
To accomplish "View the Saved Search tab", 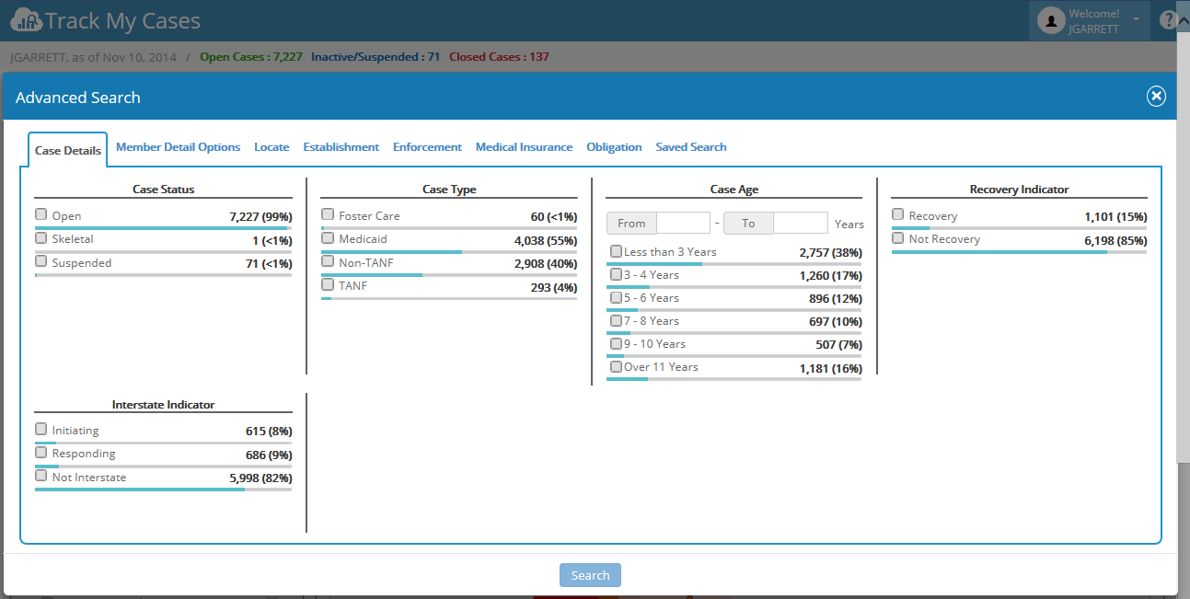I will pos(691,147).
